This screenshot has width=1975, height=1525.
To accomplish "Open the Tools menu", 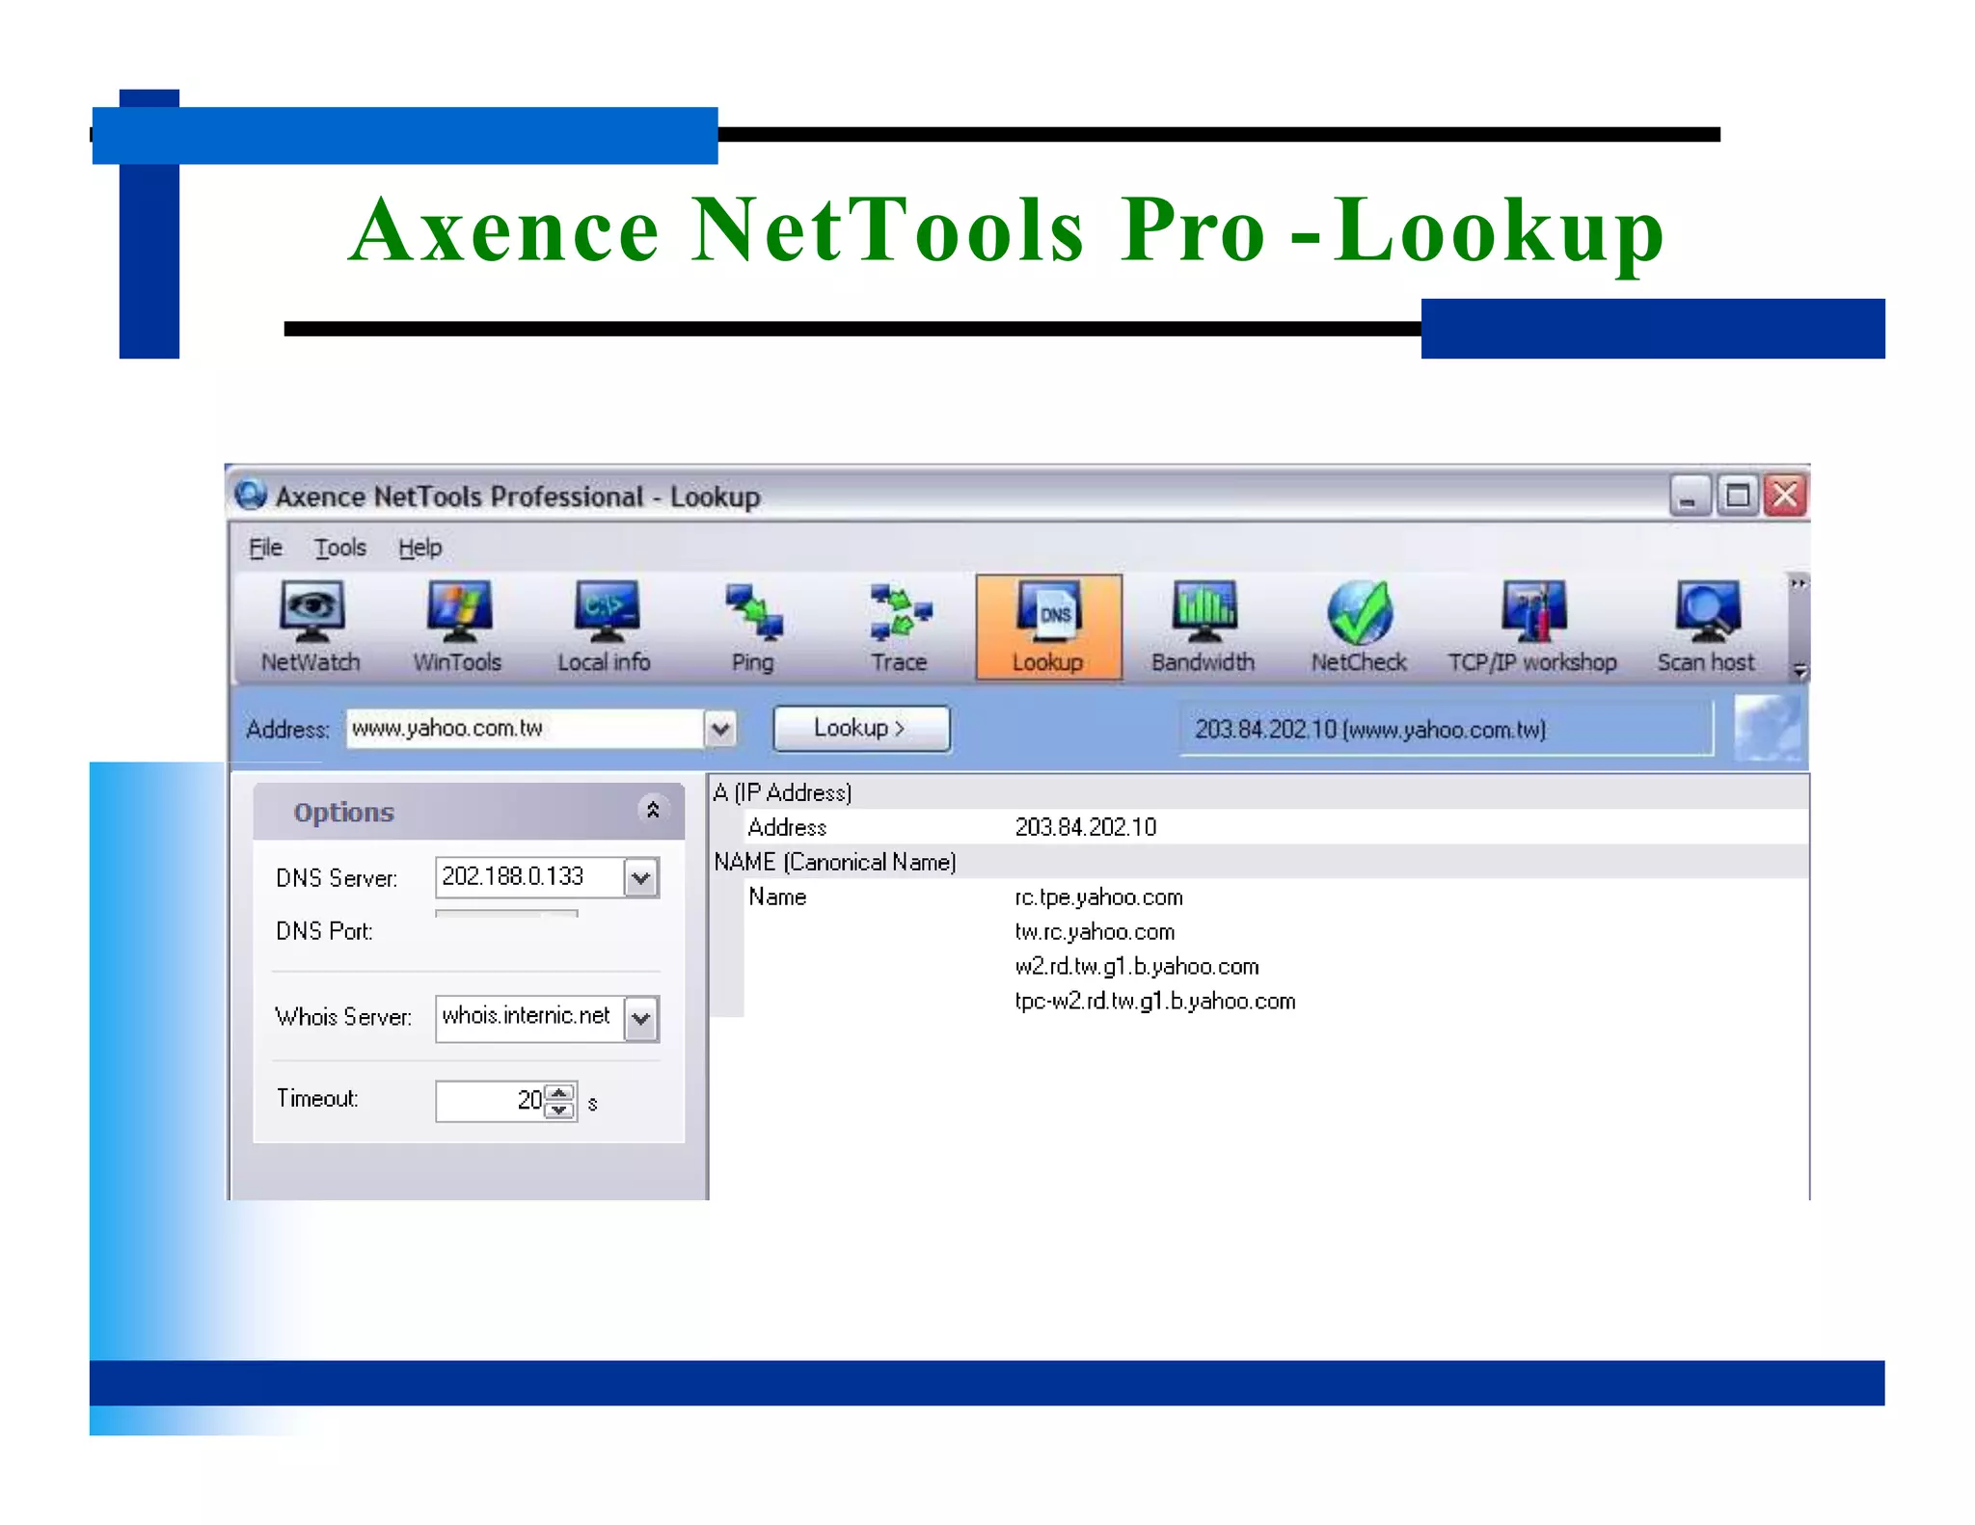I will pyautogui.click(x=340, y=548).
